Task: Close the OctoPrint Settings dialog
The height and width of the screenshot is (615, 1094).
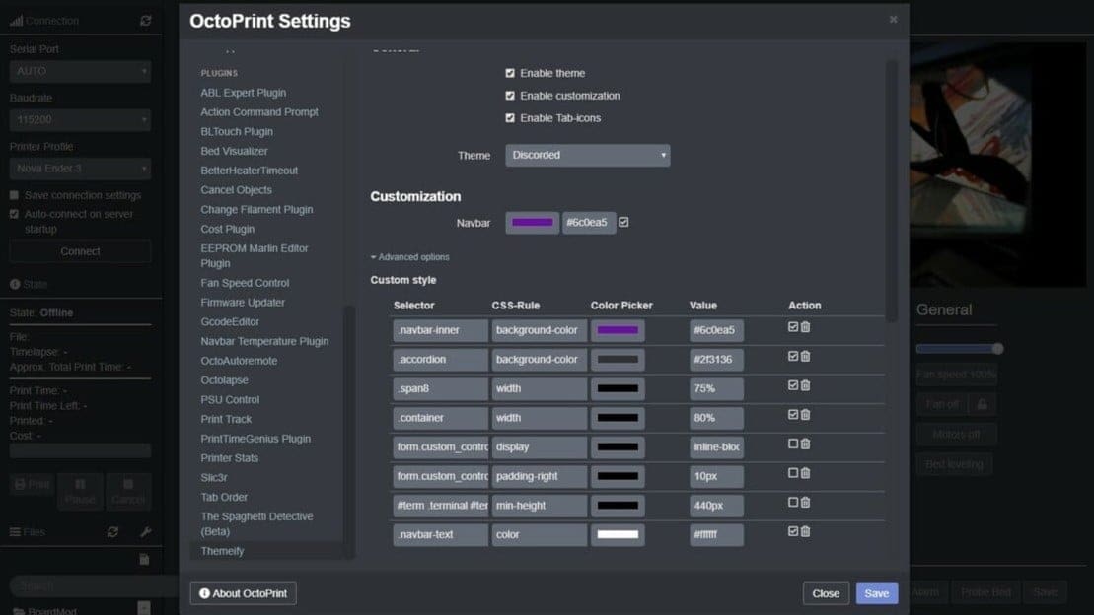Action: [x=893, y=20]
